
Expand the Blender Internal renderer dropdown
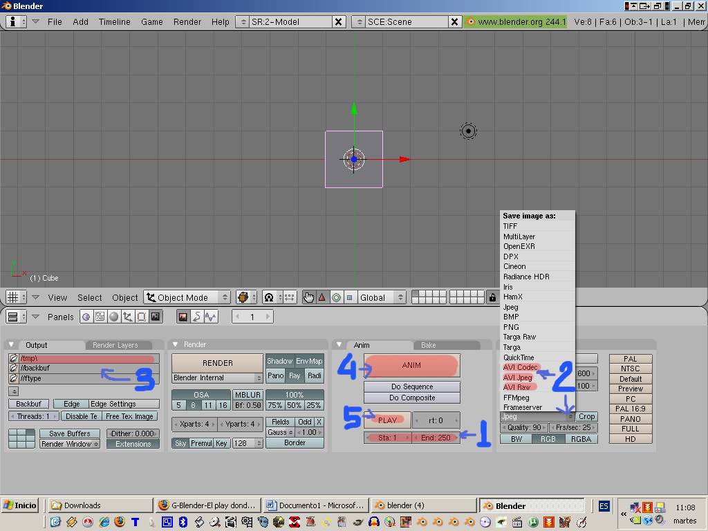pos(217,378)
